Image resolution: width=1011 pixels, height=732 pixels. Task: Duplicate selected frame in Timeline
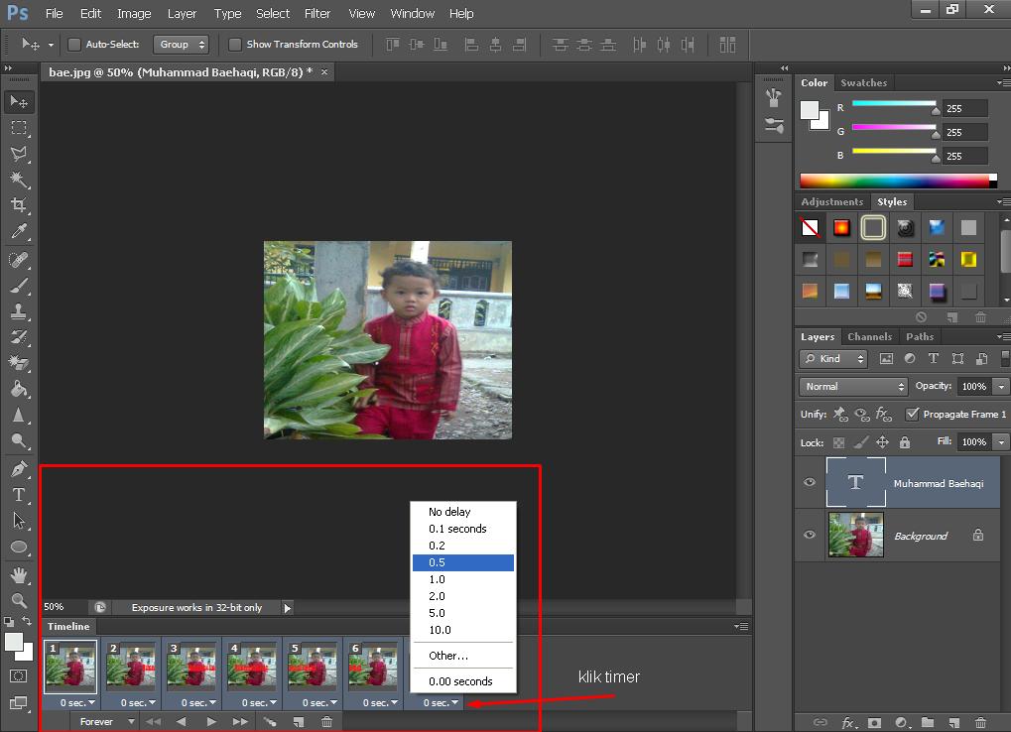click(298, 722)
